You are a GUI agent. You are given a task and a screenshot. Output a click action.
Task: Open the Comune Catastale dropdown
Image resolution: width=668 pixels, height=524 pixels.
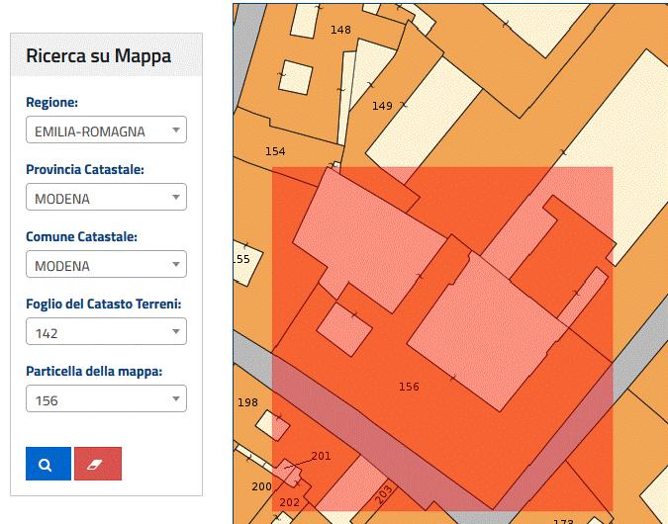point(106,264)
